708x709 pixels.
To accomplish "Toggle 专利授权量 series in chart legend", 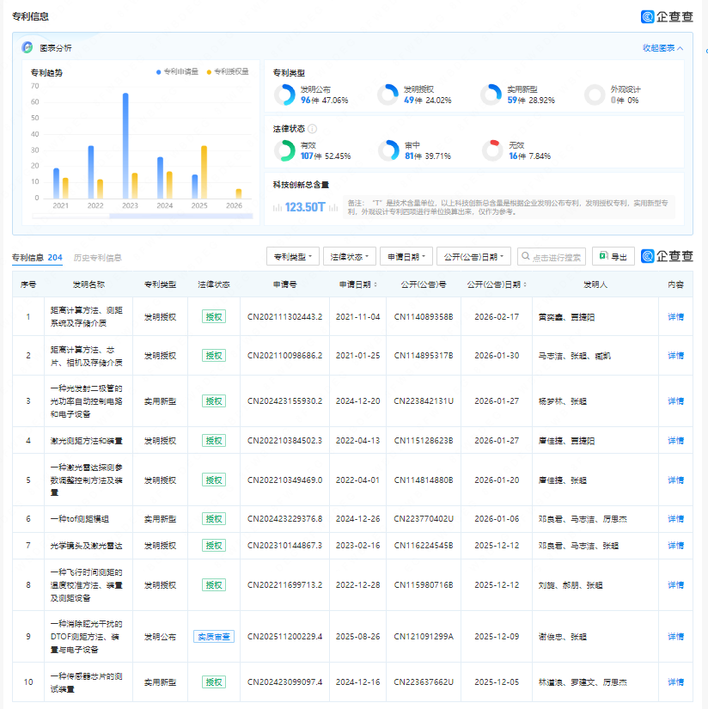I will point(228,72).
